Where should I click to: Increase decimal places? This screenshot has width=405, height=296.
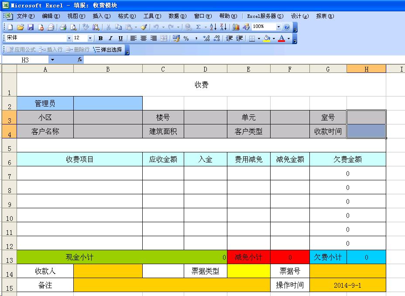pos(206,38)
